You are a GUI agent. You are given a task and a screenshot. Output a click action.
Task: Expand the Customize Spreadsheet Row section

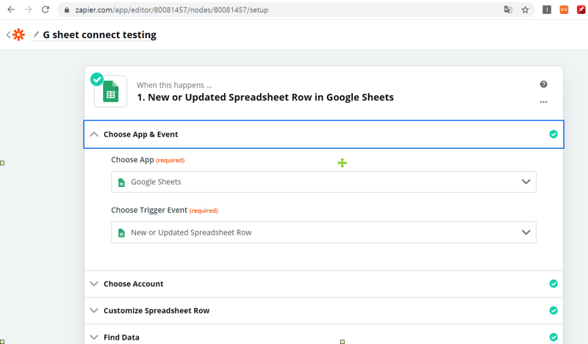pos(323,311)
